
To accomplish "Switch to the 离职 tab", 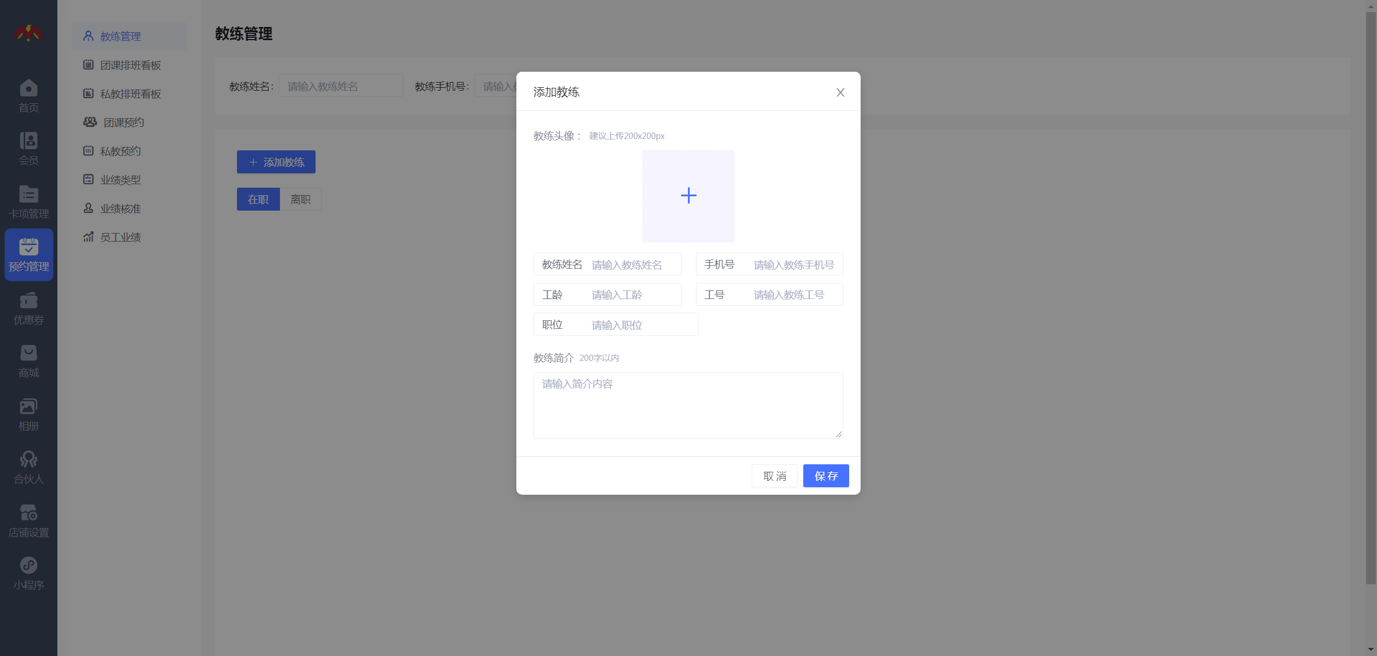I will [301, 199].
